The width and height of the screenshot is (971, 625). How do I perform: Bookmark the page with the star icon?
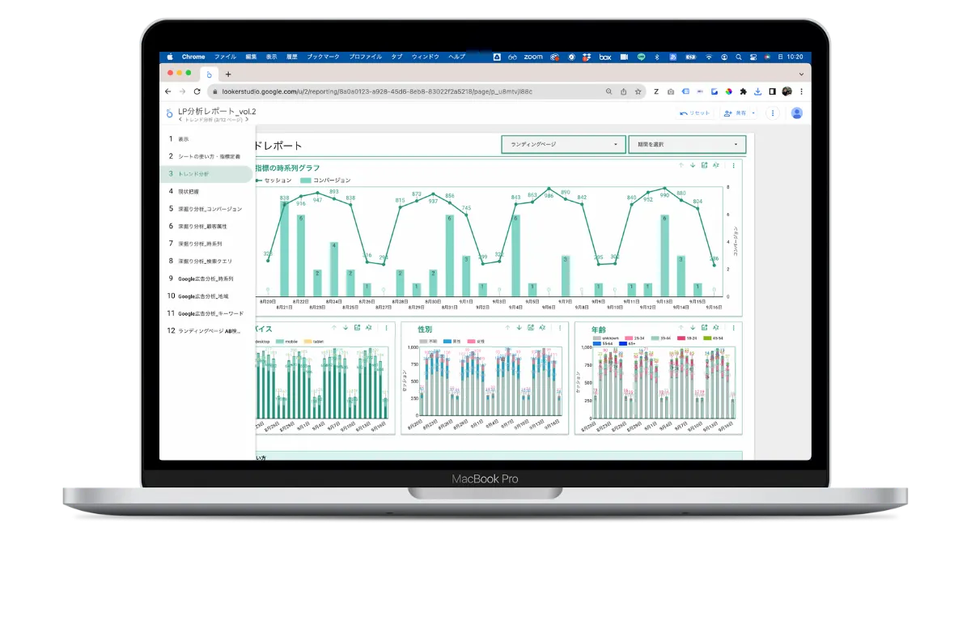coord(638,91)
